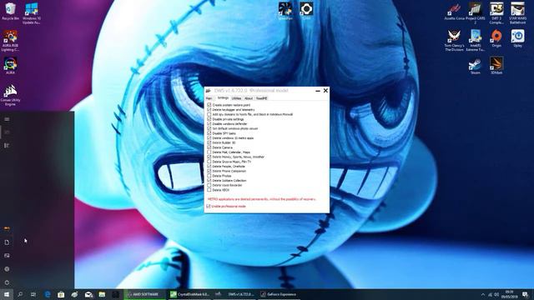Minimize the DWS window
This screenshot has width=534, height=300.
pyautogui.click(x=318, y=91)
